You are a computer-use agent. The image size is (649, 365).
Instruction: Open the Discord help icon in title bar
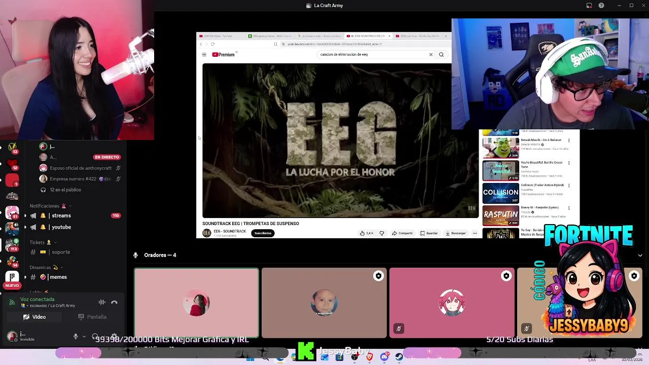pyautogui.click(x=601, y=6)
